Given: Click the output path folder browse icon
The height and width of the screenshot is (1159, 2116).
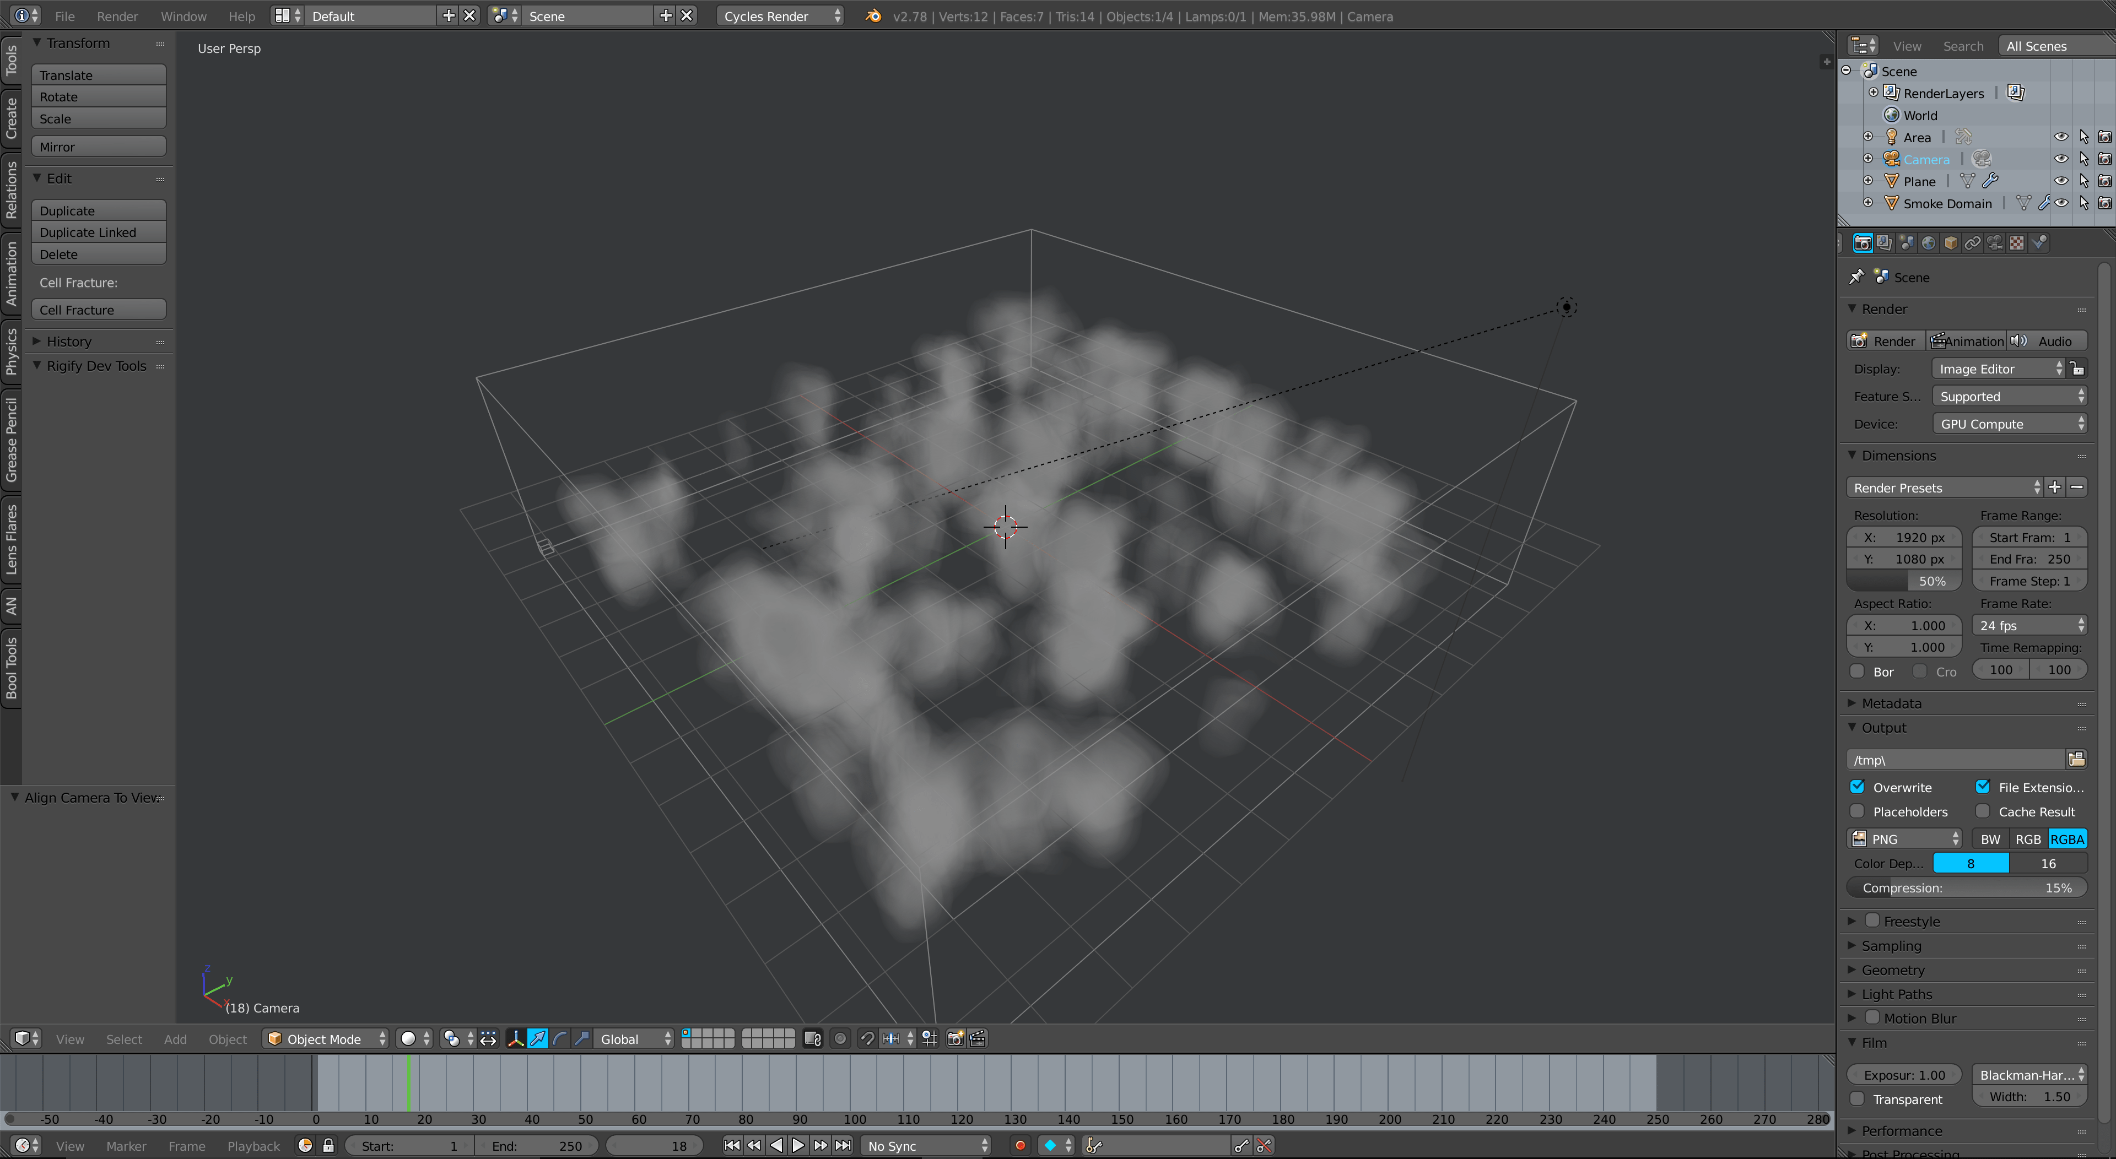Looking at the screenshot, I should pyautogui.click(x=2076, y=759).
